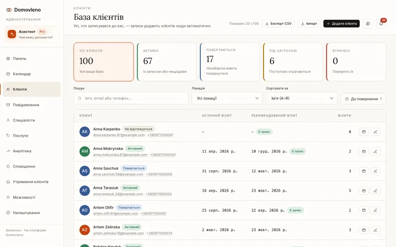The height and width of the screenshot is (247, 396).
Task: Click the Візити column header
Action: click(x=344, y=116)
